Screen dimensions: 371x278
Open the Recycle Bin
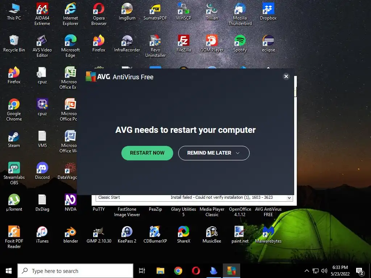(x=14, y=44)
